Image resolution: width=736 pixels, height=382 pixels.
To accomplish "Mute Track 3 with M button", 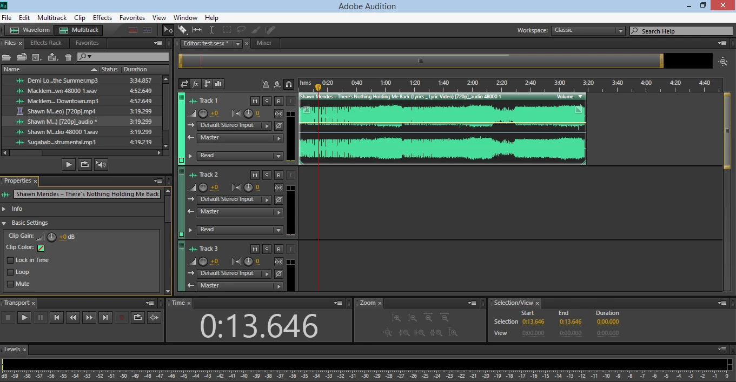I will tap(255, 249).
